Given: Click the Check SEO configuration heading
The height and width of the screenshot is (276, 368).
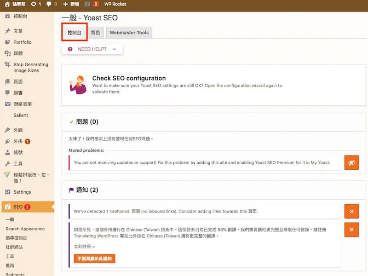Looking at the screenshot, I should 129,78.
